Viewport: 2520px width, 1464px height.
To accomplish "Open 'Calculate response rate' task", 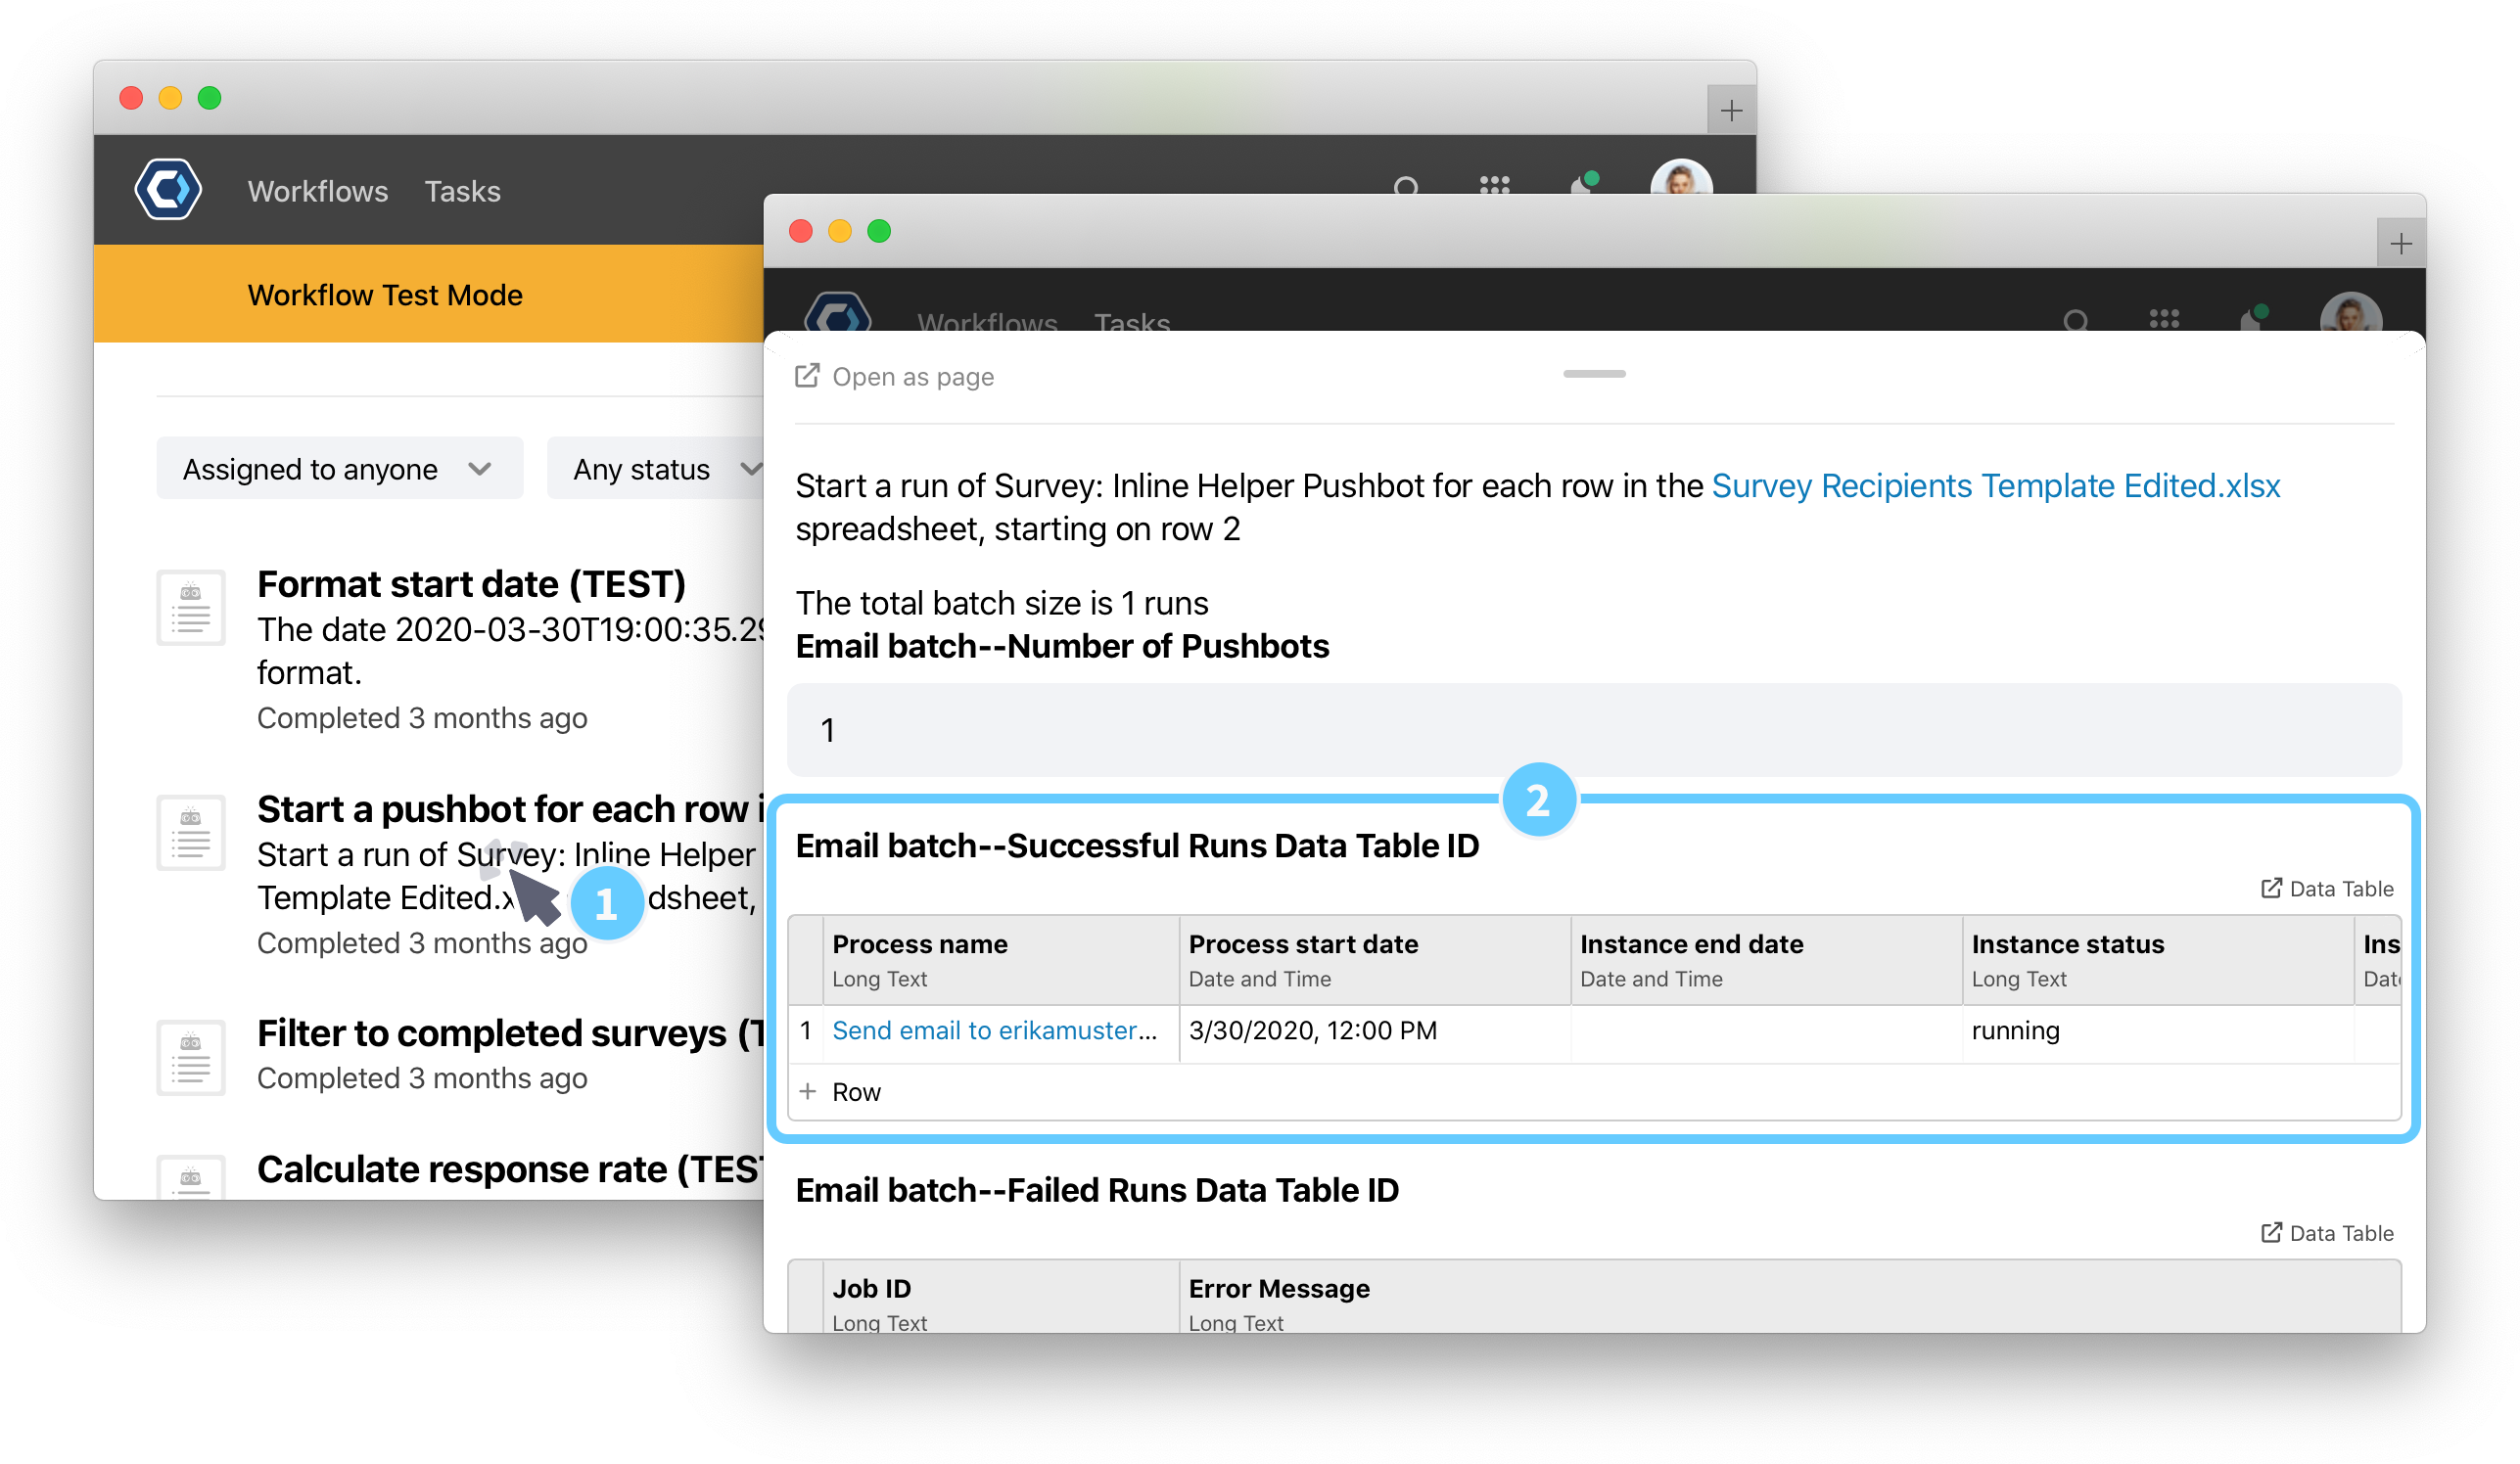I will 510,1168.
